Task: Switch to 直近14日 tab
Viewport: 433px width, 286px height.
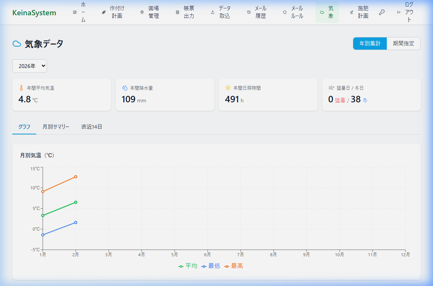Action: coord(92,127)
